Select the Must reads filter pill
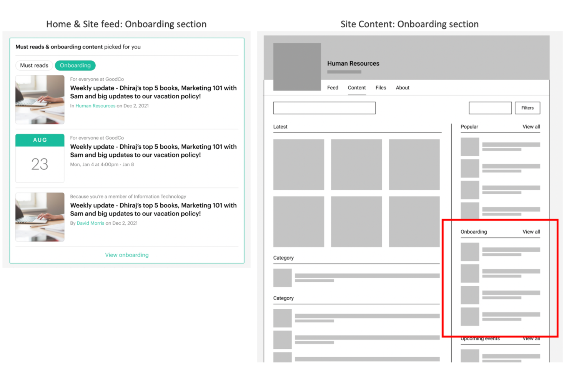The height and width of the screenshot is (379, 569). coord(34,65)
